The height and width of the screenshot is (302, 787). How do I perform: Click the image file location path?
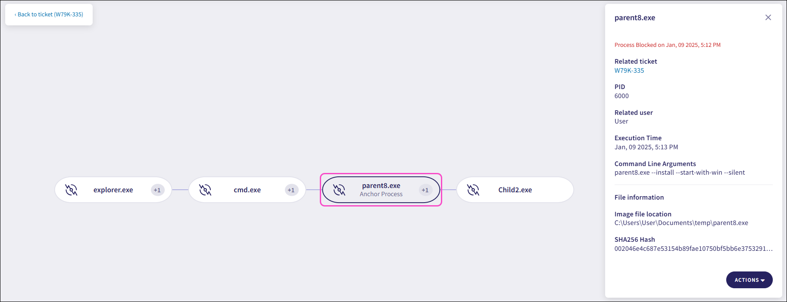coord(681,223)
